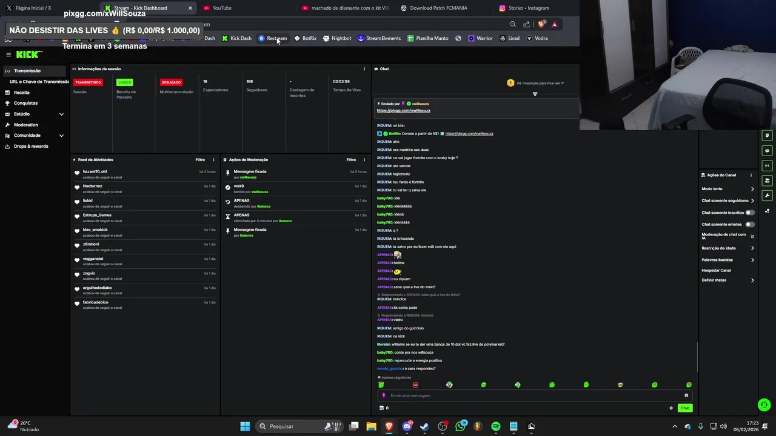Image resolution: width=776 pixels, height=436 pixels.
Task: Open Ações do Canal three-dot menu
Action: [x=751, y=175]
